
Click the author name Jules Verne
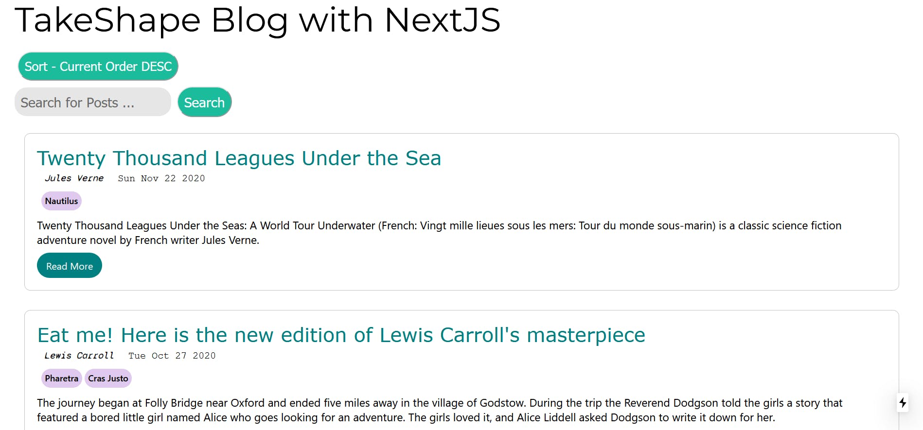coord(74,178)
